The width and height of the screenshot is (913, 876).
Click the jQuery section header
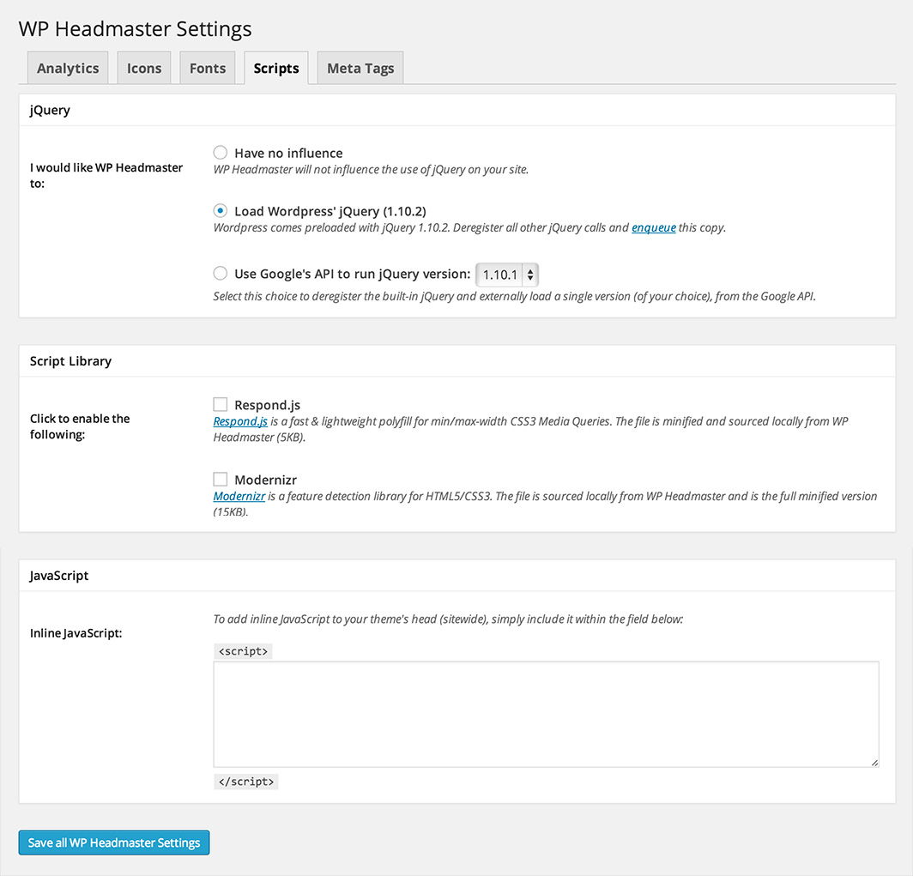tap(51, 110)
